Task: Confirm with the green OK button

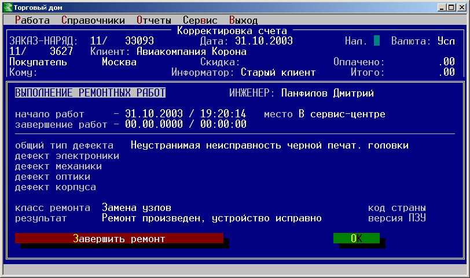Action: coord(357,238)
